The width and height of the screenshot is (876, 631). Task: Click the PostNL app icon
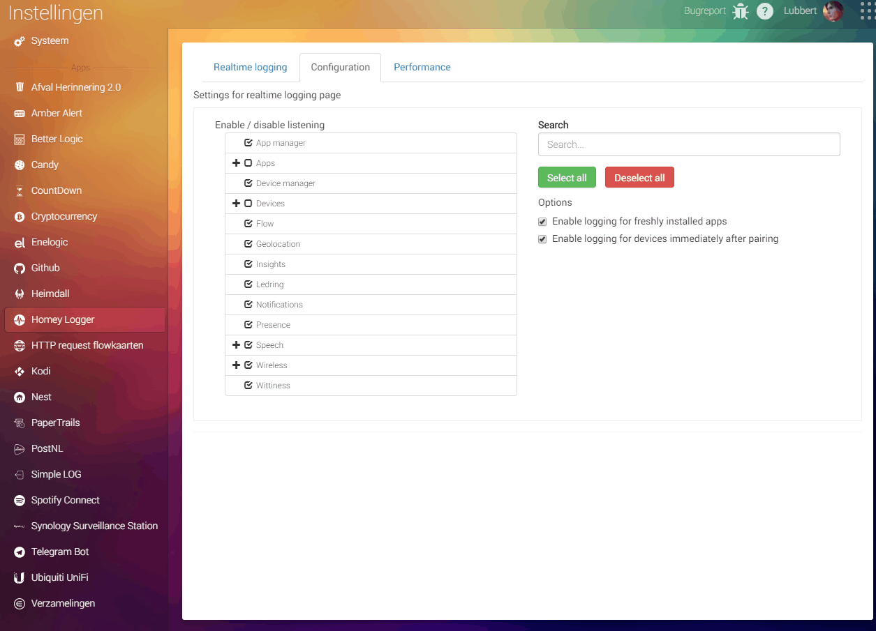(x=20, y=448)
